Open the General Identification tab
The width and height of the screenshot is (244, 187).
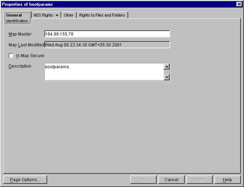pyautogui.click(x=17, y=18)
